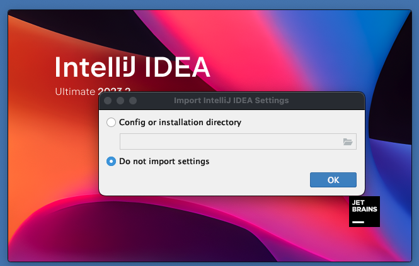Open folder browse icon in directory field
The height and width of the screenshot is (266, 419).
(x=347, y=141)
